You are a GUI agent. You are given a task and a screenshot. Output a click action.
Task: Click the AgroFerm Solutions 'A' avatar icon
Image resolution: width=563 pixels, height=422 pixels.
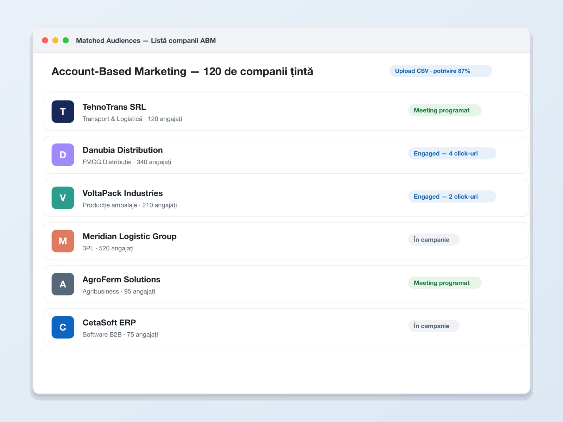coord(63,284)
